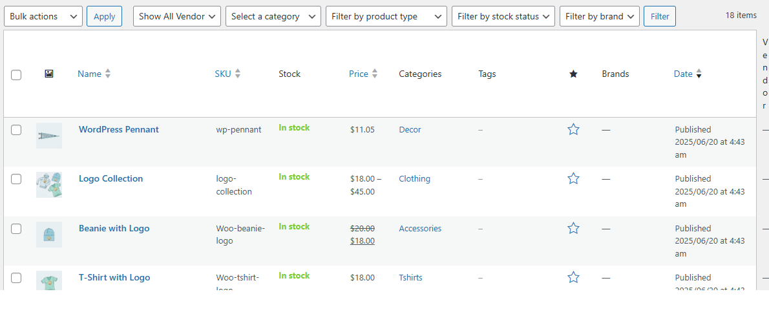Open the Logo Collection product link

111,179
